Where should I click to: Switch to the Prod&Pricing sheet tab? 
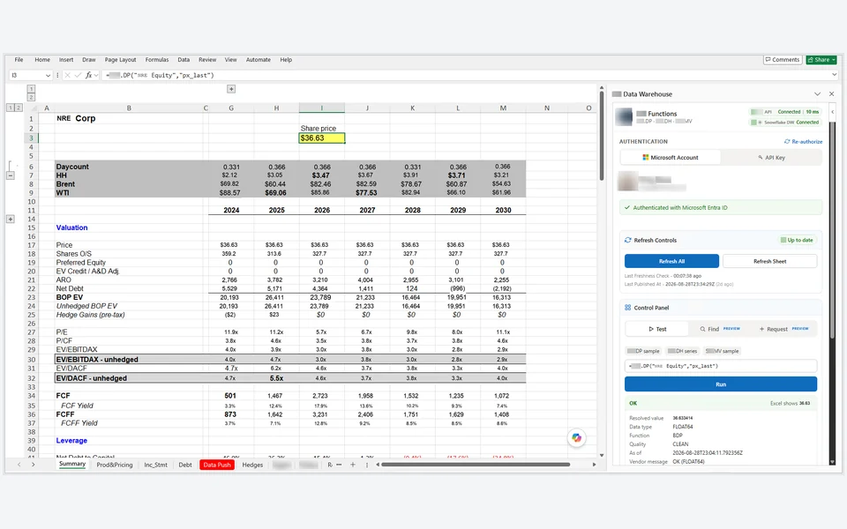(x=115, y=465)
